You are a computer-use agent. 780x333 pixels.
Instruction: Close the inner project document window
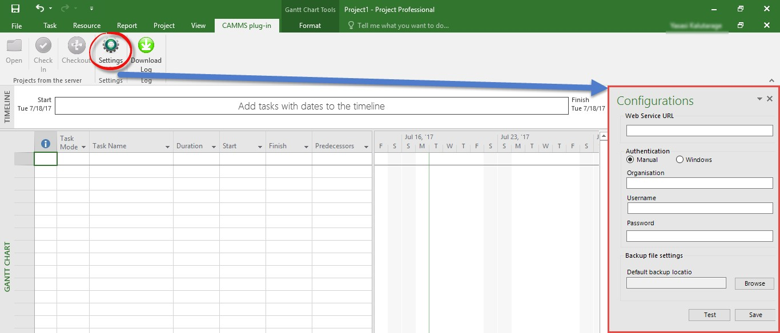click(767, 25)
